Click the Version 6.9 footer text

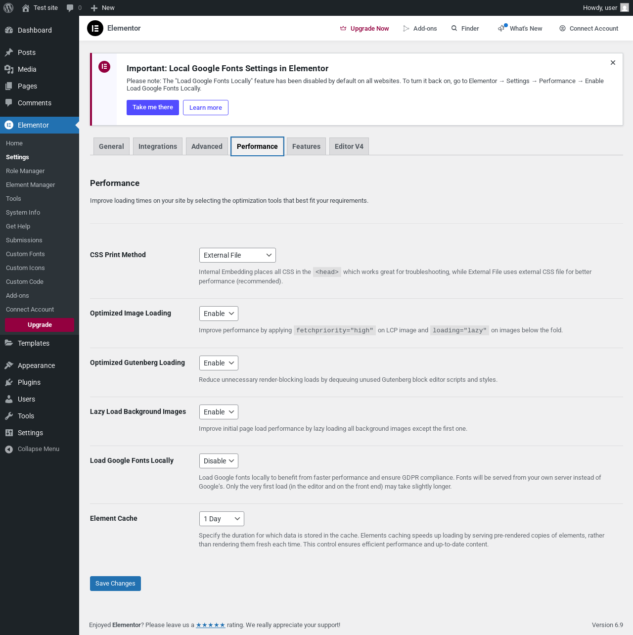click(607, 625)
